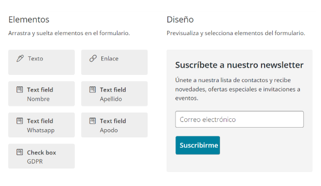Pick the Apodo field name
Viewport: 321px width, 186px height.
tap(109, 130)
